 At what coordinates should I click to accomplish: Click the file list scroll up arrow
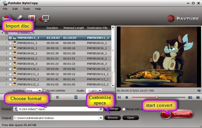[x=113, y=27]
